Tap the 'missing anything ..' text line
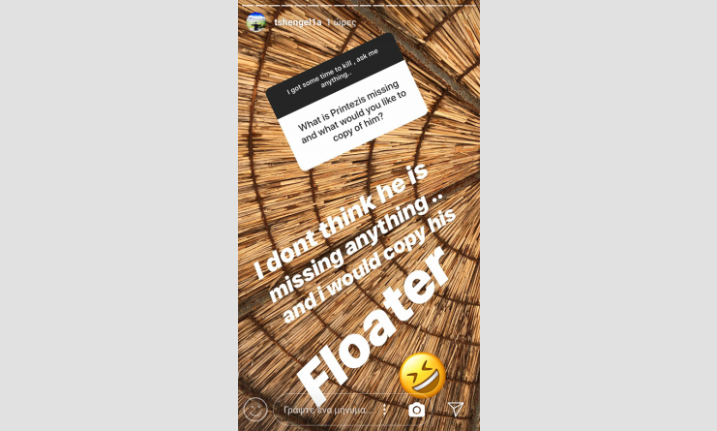The image size is (717, 431). [x=356, y=246]
